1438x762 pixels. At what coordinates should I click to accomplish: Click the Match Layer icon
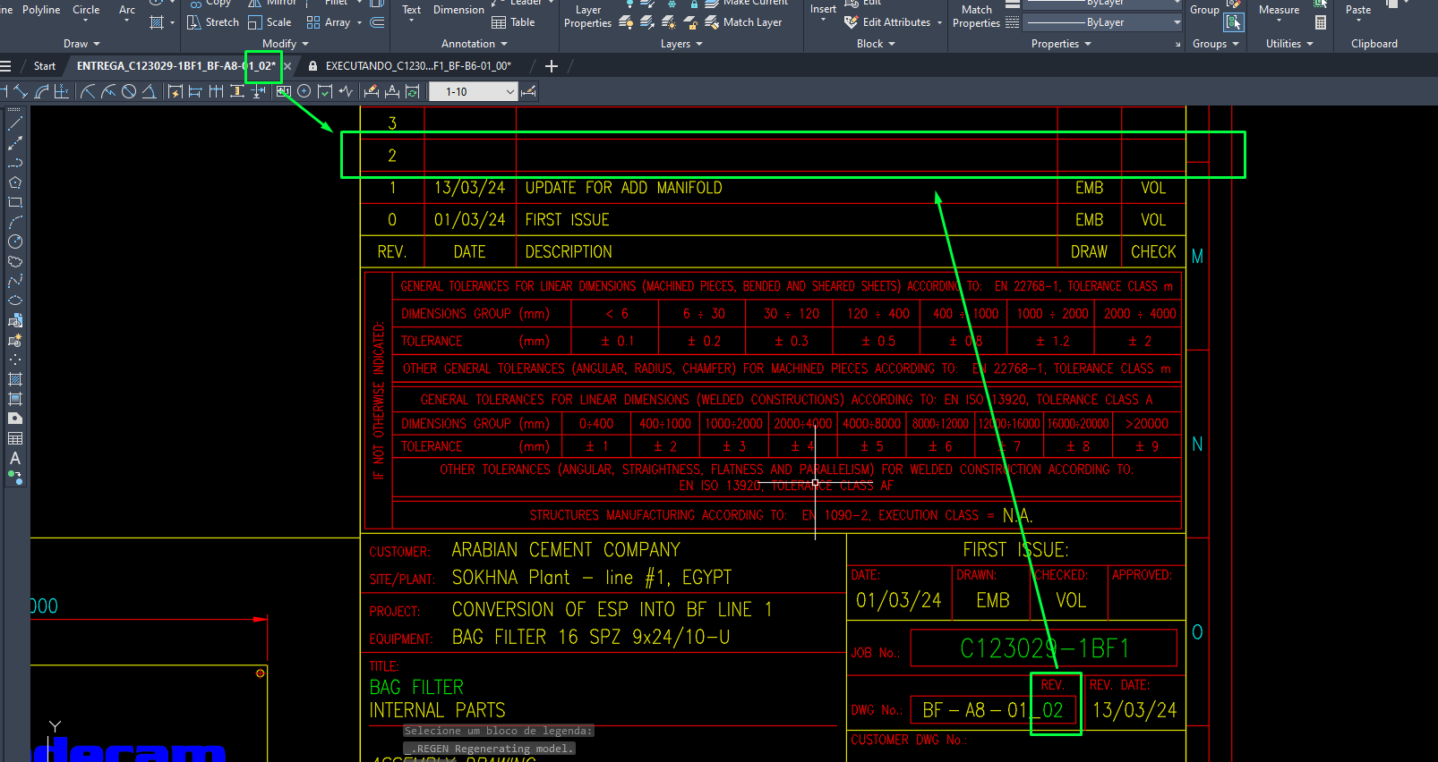click(712, 22)
